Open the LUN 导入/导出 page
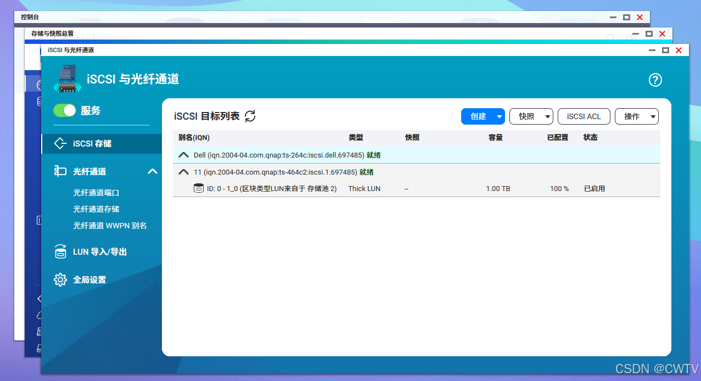 100,252
